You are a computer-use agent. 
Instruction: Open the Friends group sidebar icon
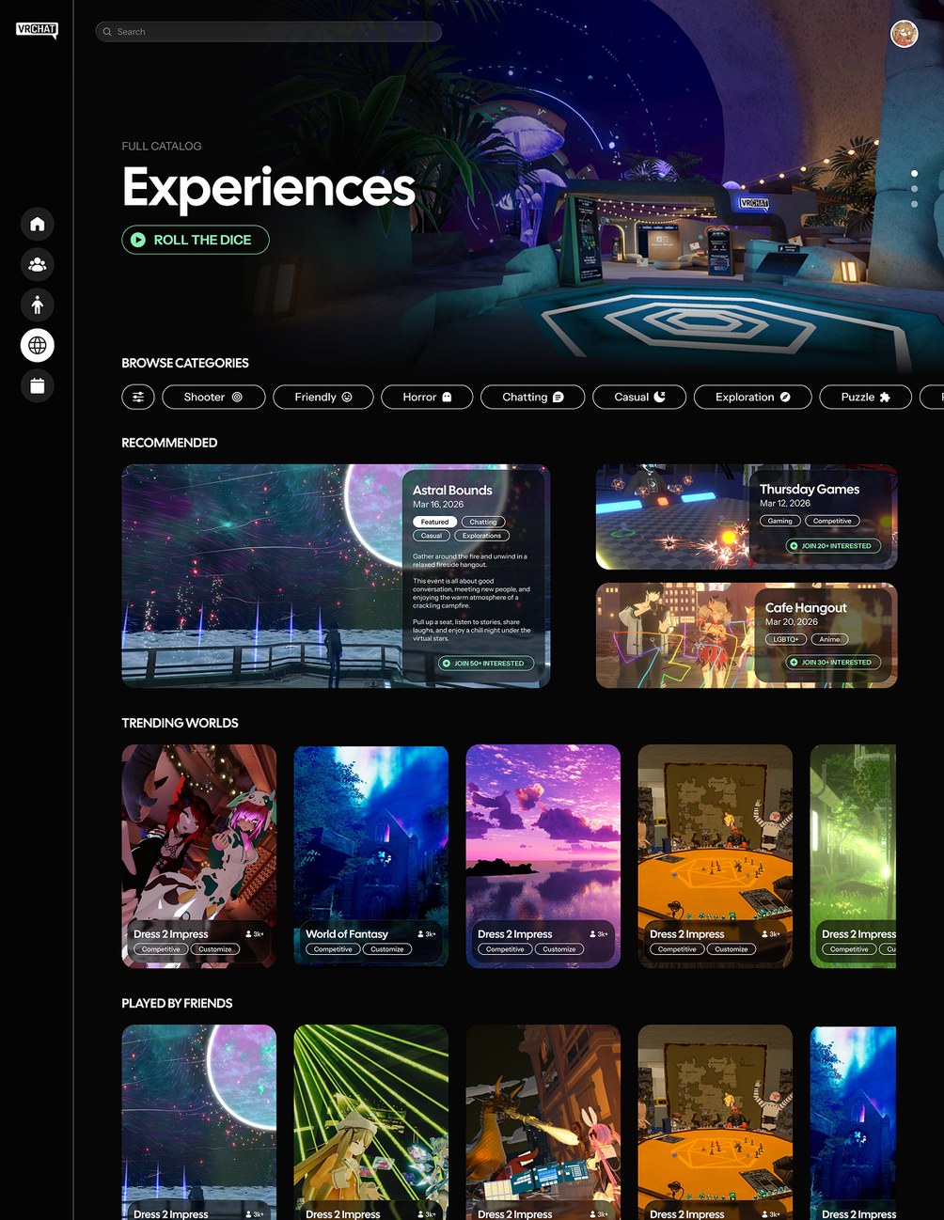[38, 264]
